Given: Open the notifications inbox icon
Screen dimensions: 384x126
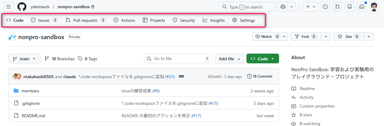Looking at the screenshot, I should pyautogui.click(x=362, y=7).
